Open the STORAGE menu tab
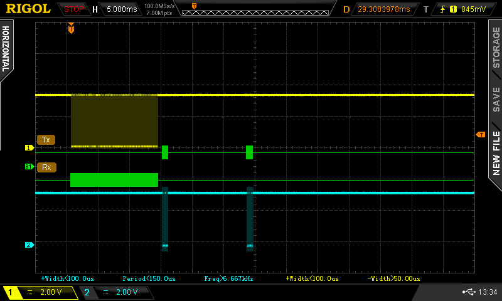This screenshot has width=502, height=301. coord(496,48)
